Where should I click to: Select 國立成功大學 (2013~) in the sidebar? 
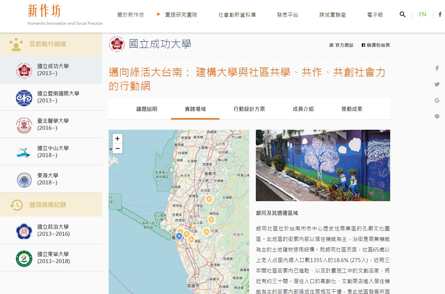click(51, 69)
